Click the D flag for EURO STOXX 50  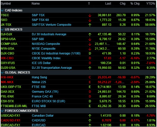click(90, 101)
